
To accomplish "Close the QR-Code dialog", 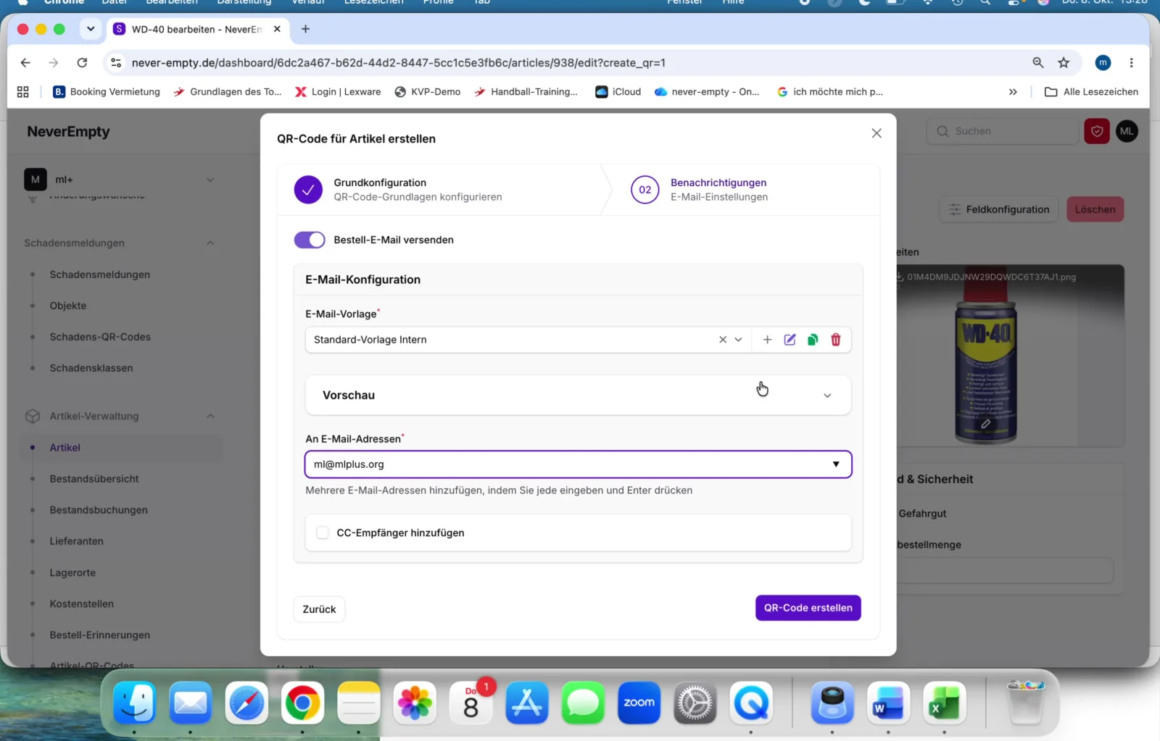I will pos(877,133).
